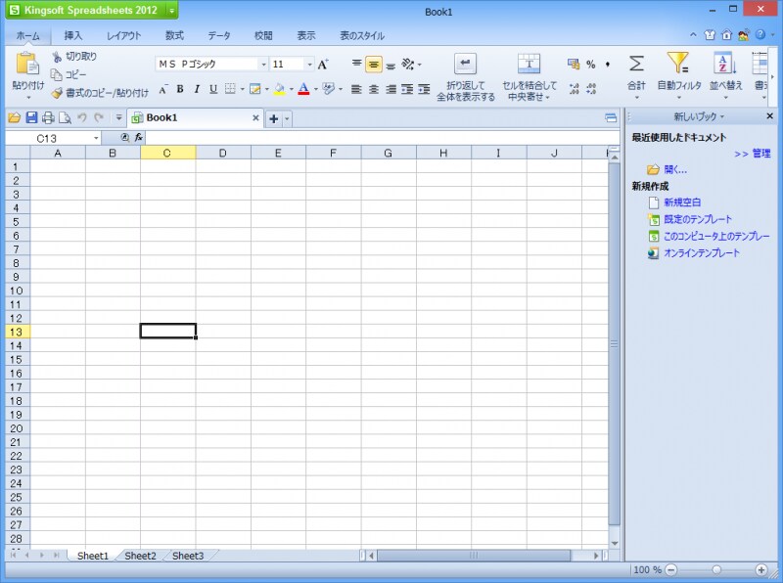Toggle Italic formatting
Screen dimensions: 783x583
pyautogui.click(x=198, y=88)
